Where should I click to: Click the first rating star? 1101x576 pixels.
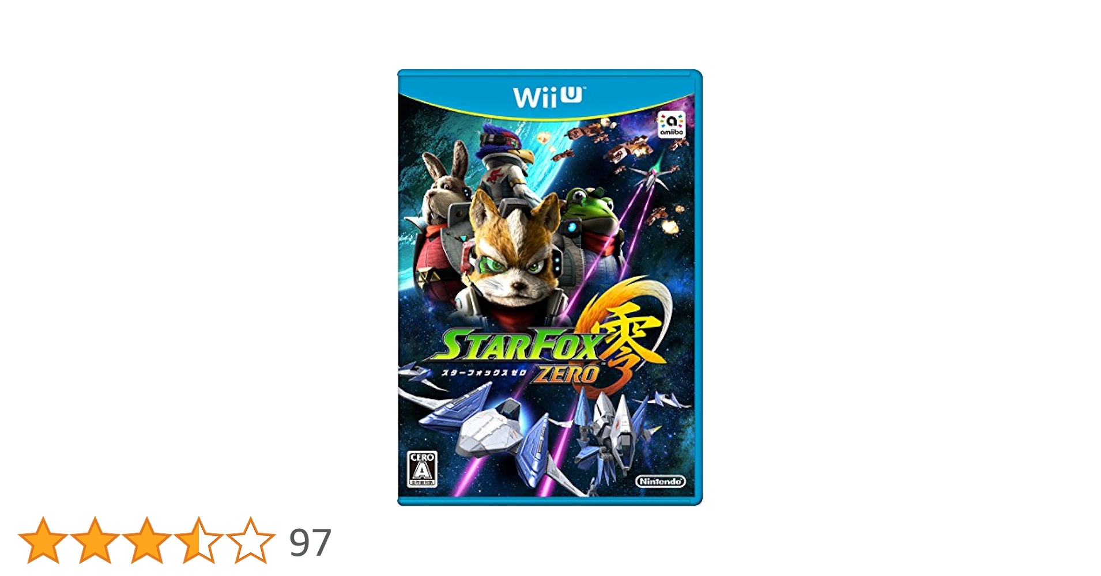(x=43, y=540)
